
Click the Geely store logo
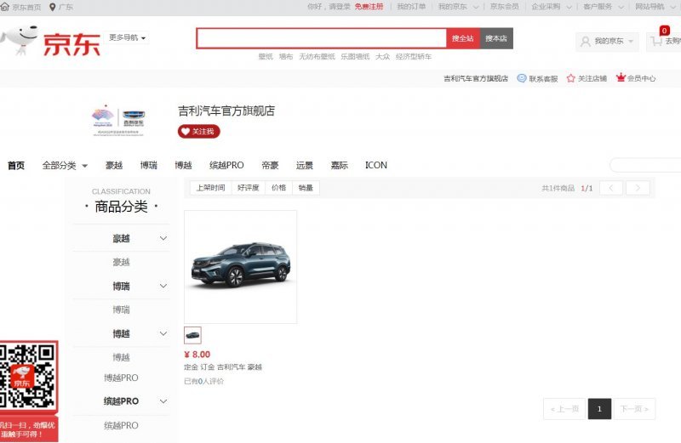118,121
